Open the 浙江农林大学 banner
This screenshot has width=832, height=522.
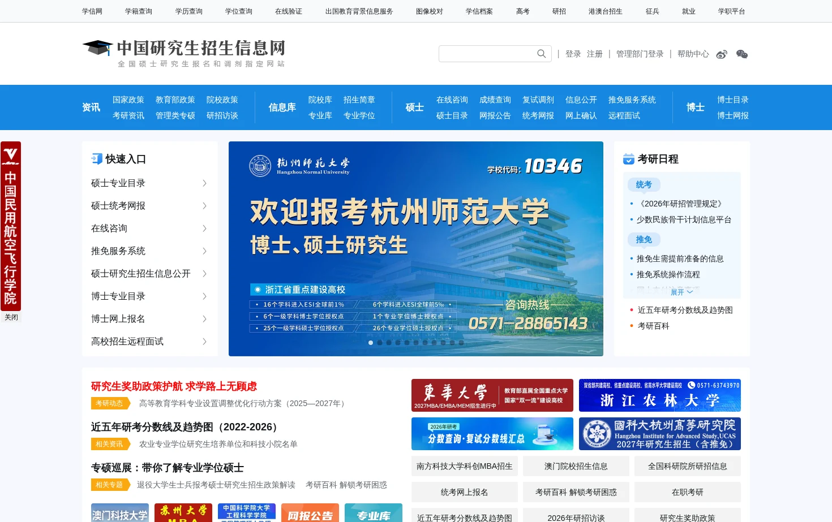[x=660, y=395]
